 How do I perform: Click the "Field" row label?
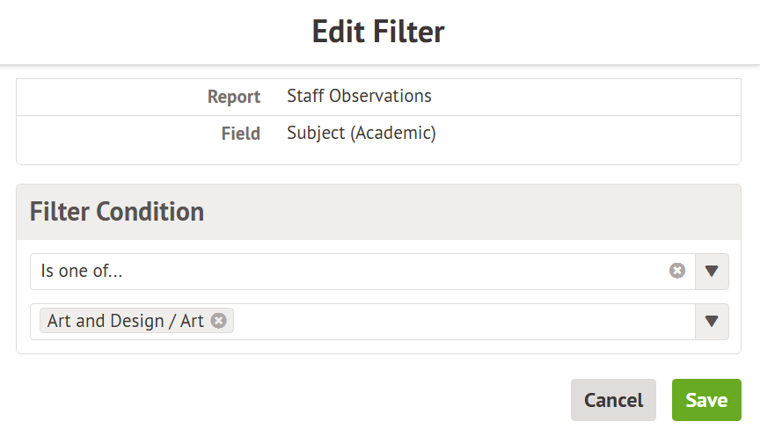pos(241,134)
